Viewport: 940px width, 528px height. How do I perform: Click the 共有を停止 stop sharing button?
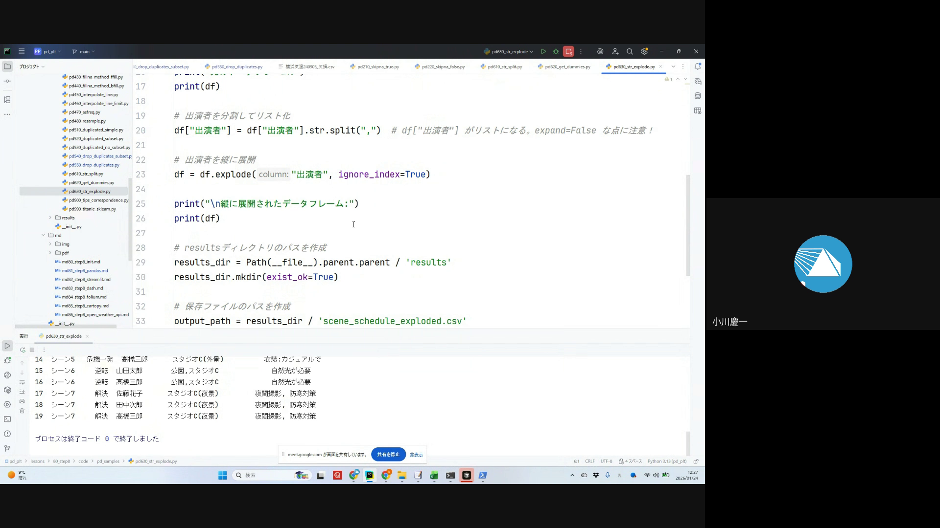tap(388, 454)
